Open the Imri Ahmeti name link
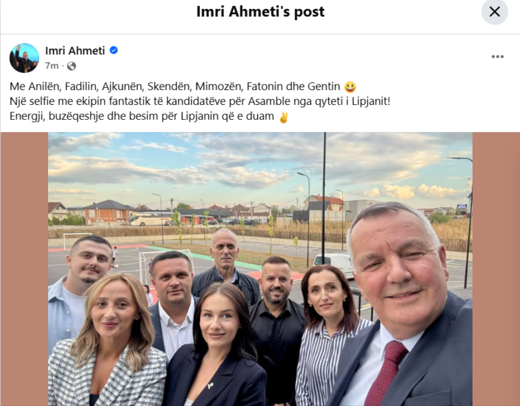The width and height of the screenshot is (520, 406). 75,51
